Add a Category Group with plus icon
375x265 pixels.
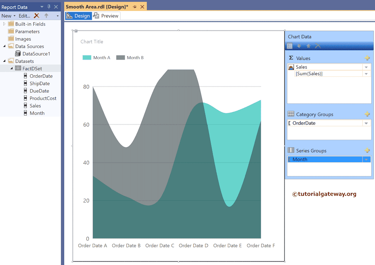(x=367, y=114)
